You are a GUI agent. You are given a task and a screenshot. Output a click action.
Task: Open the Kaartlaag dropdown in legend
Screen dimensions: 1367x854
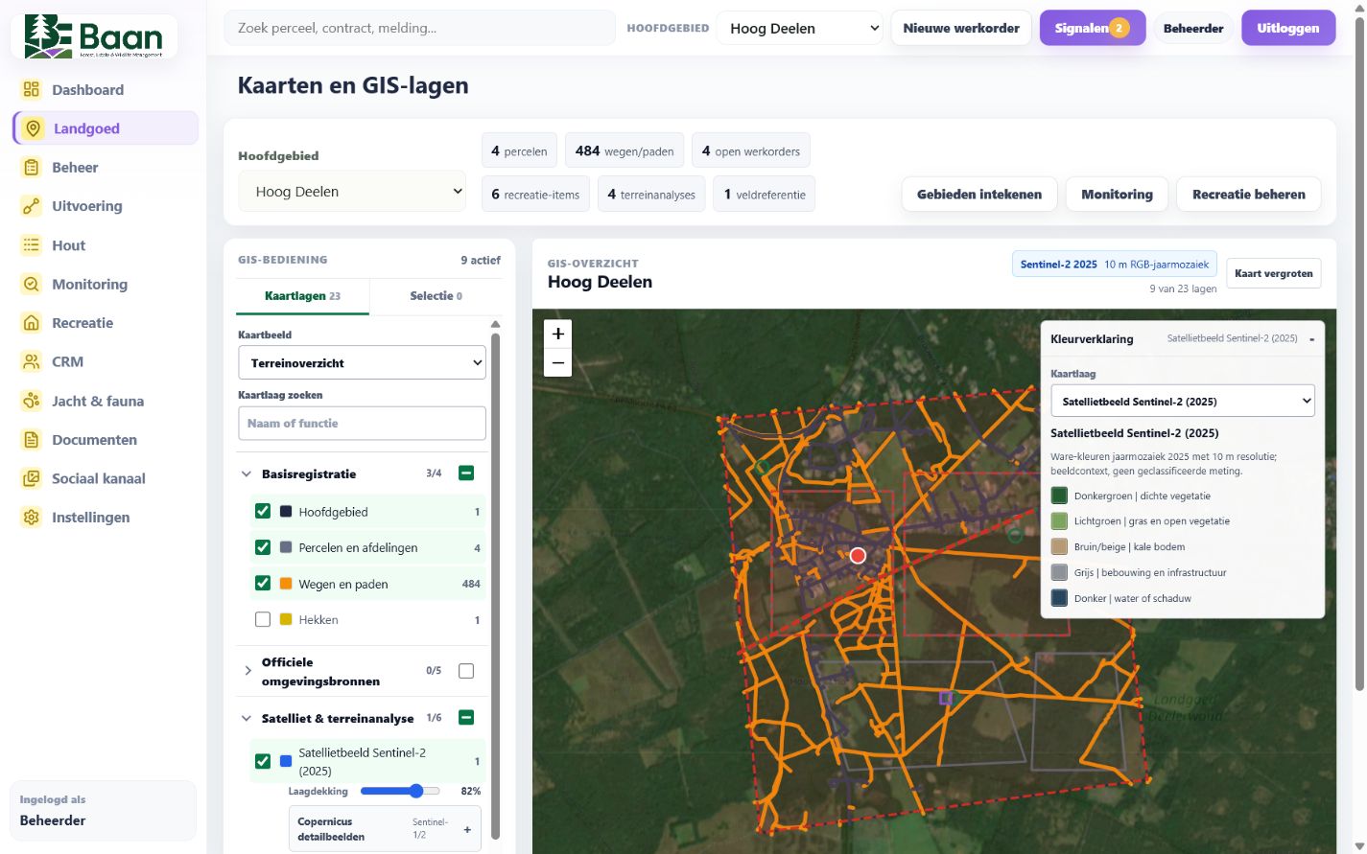1183,402
